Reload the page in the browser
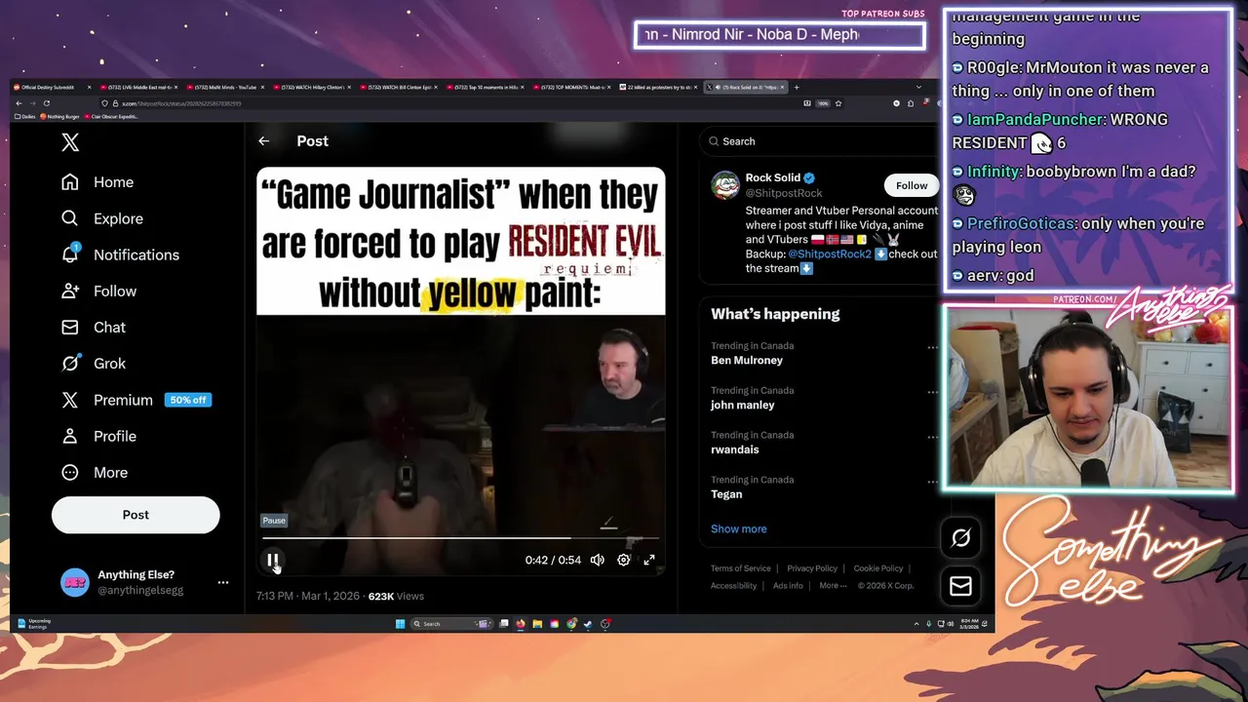The image size is (1248, 702). point(46,103)
